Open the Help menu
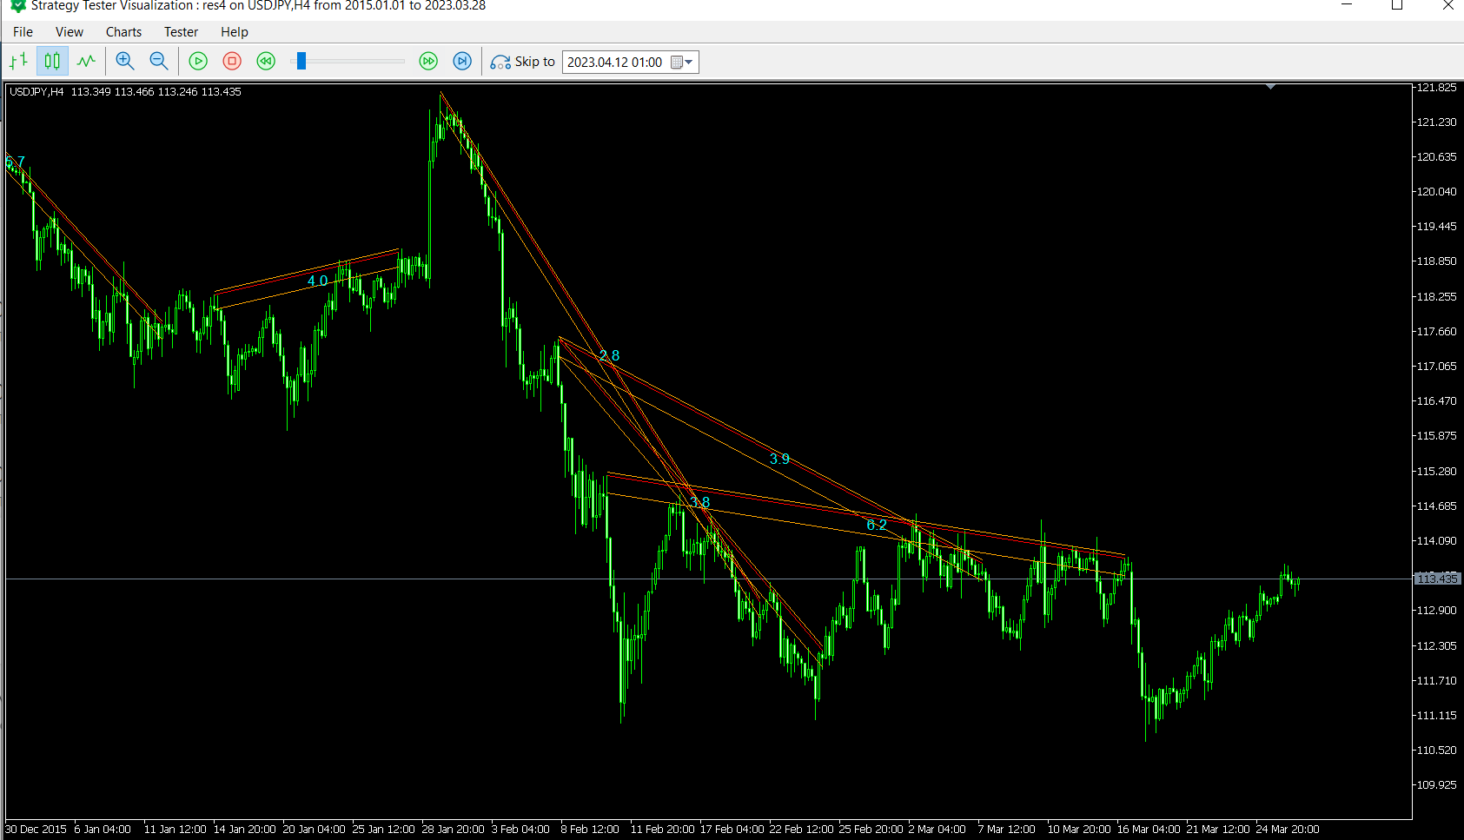The width and height of the screenshot is (1464, 840). pos(235,32)
